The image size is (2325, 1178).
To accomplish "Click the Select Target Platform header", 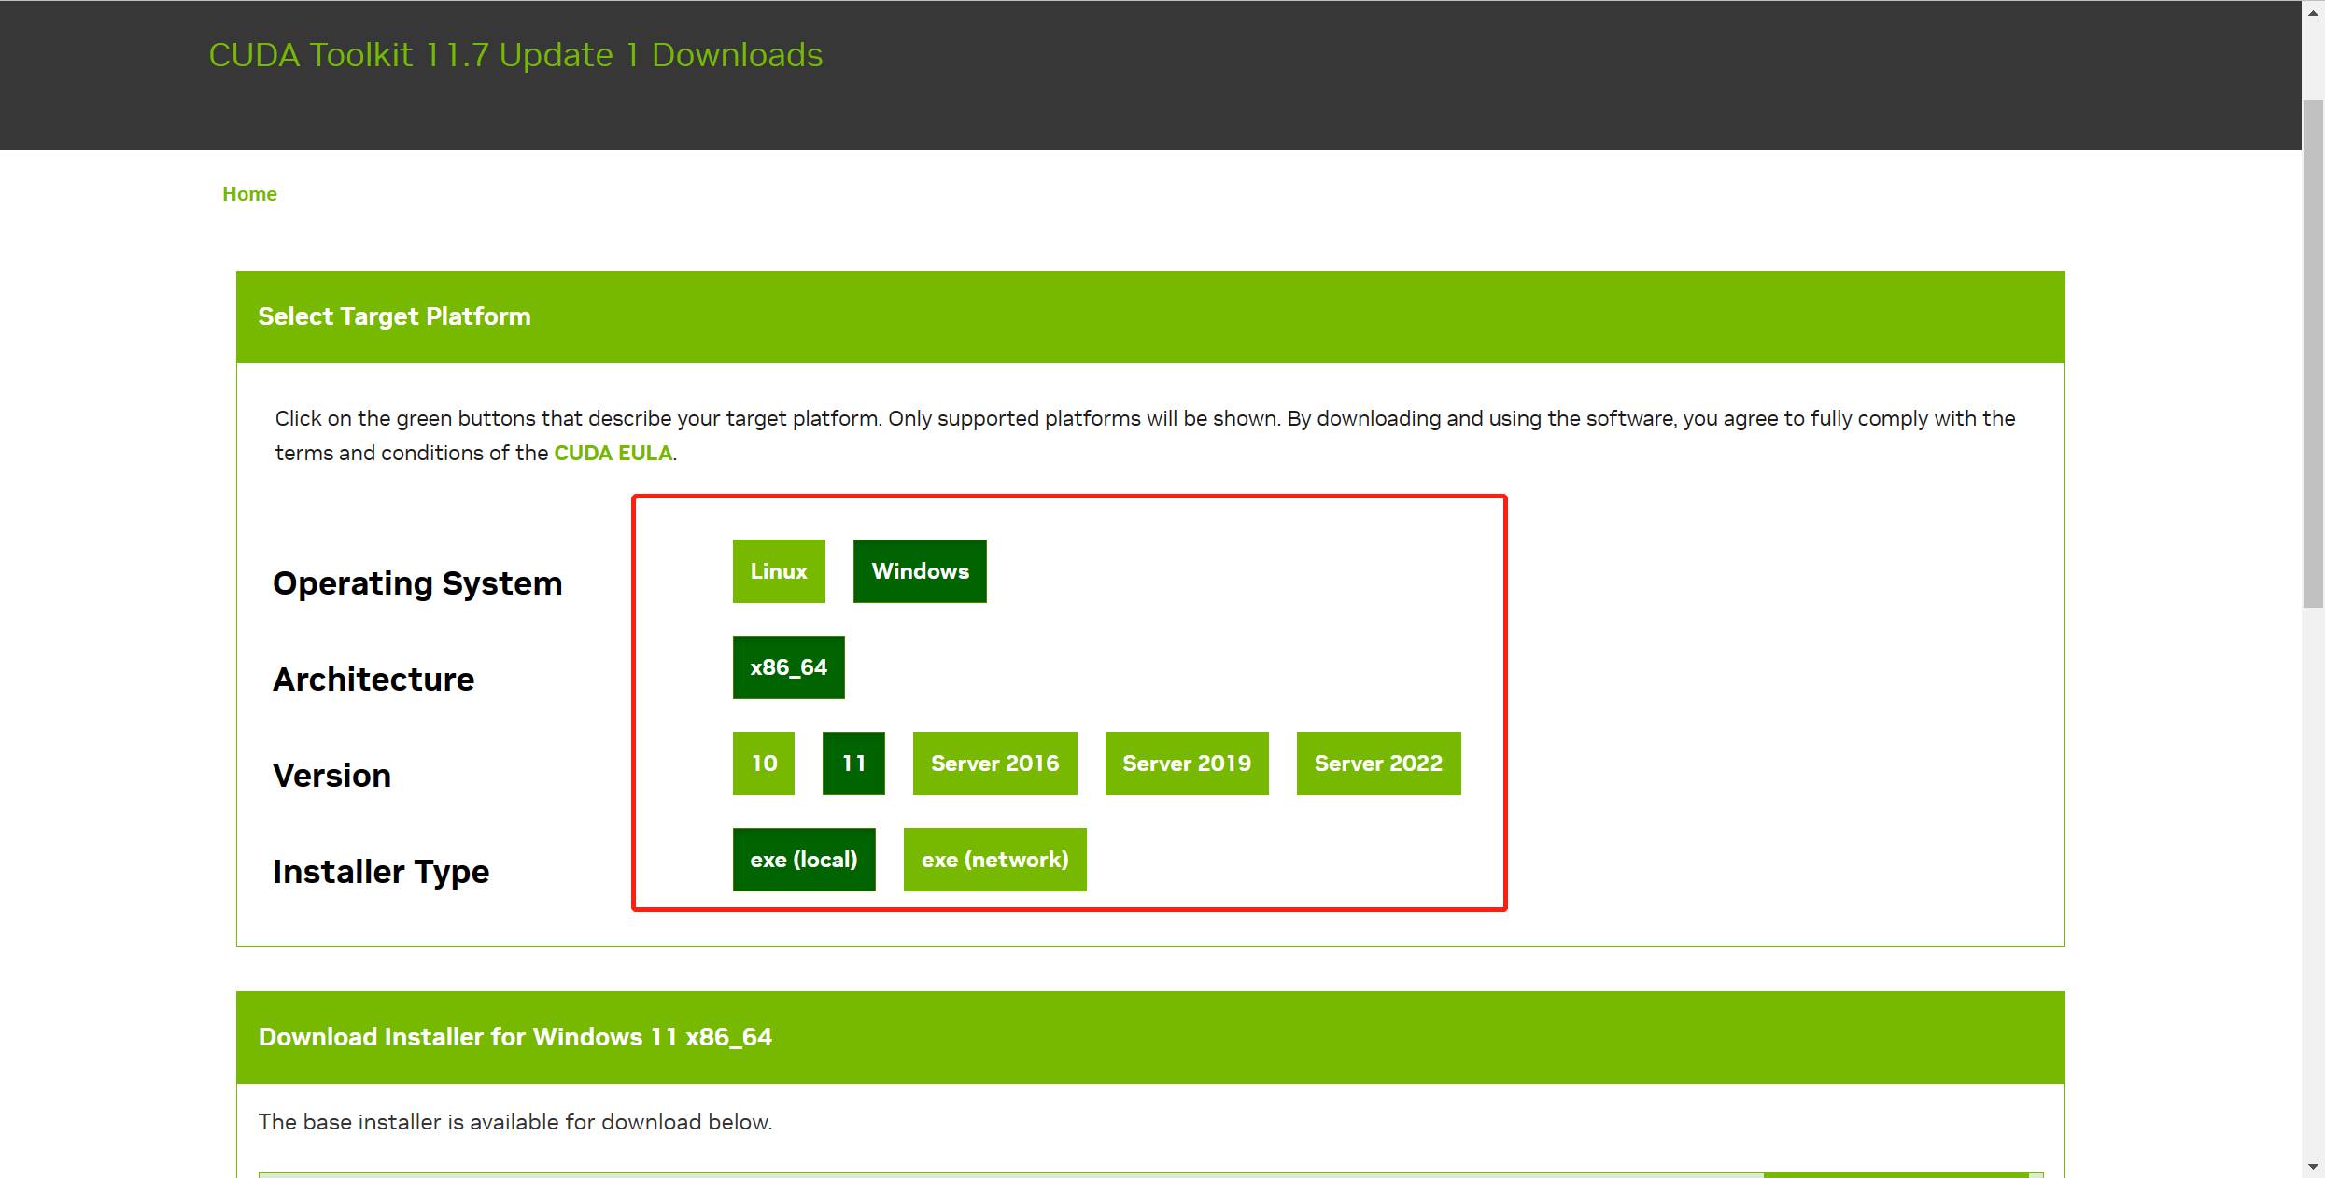I will [1150, 316].
